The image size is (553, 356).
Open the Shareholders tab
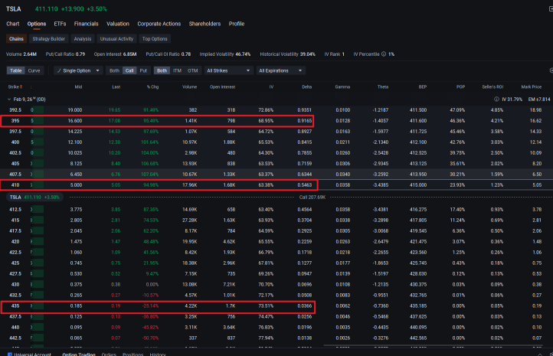(x=205, y=24)
